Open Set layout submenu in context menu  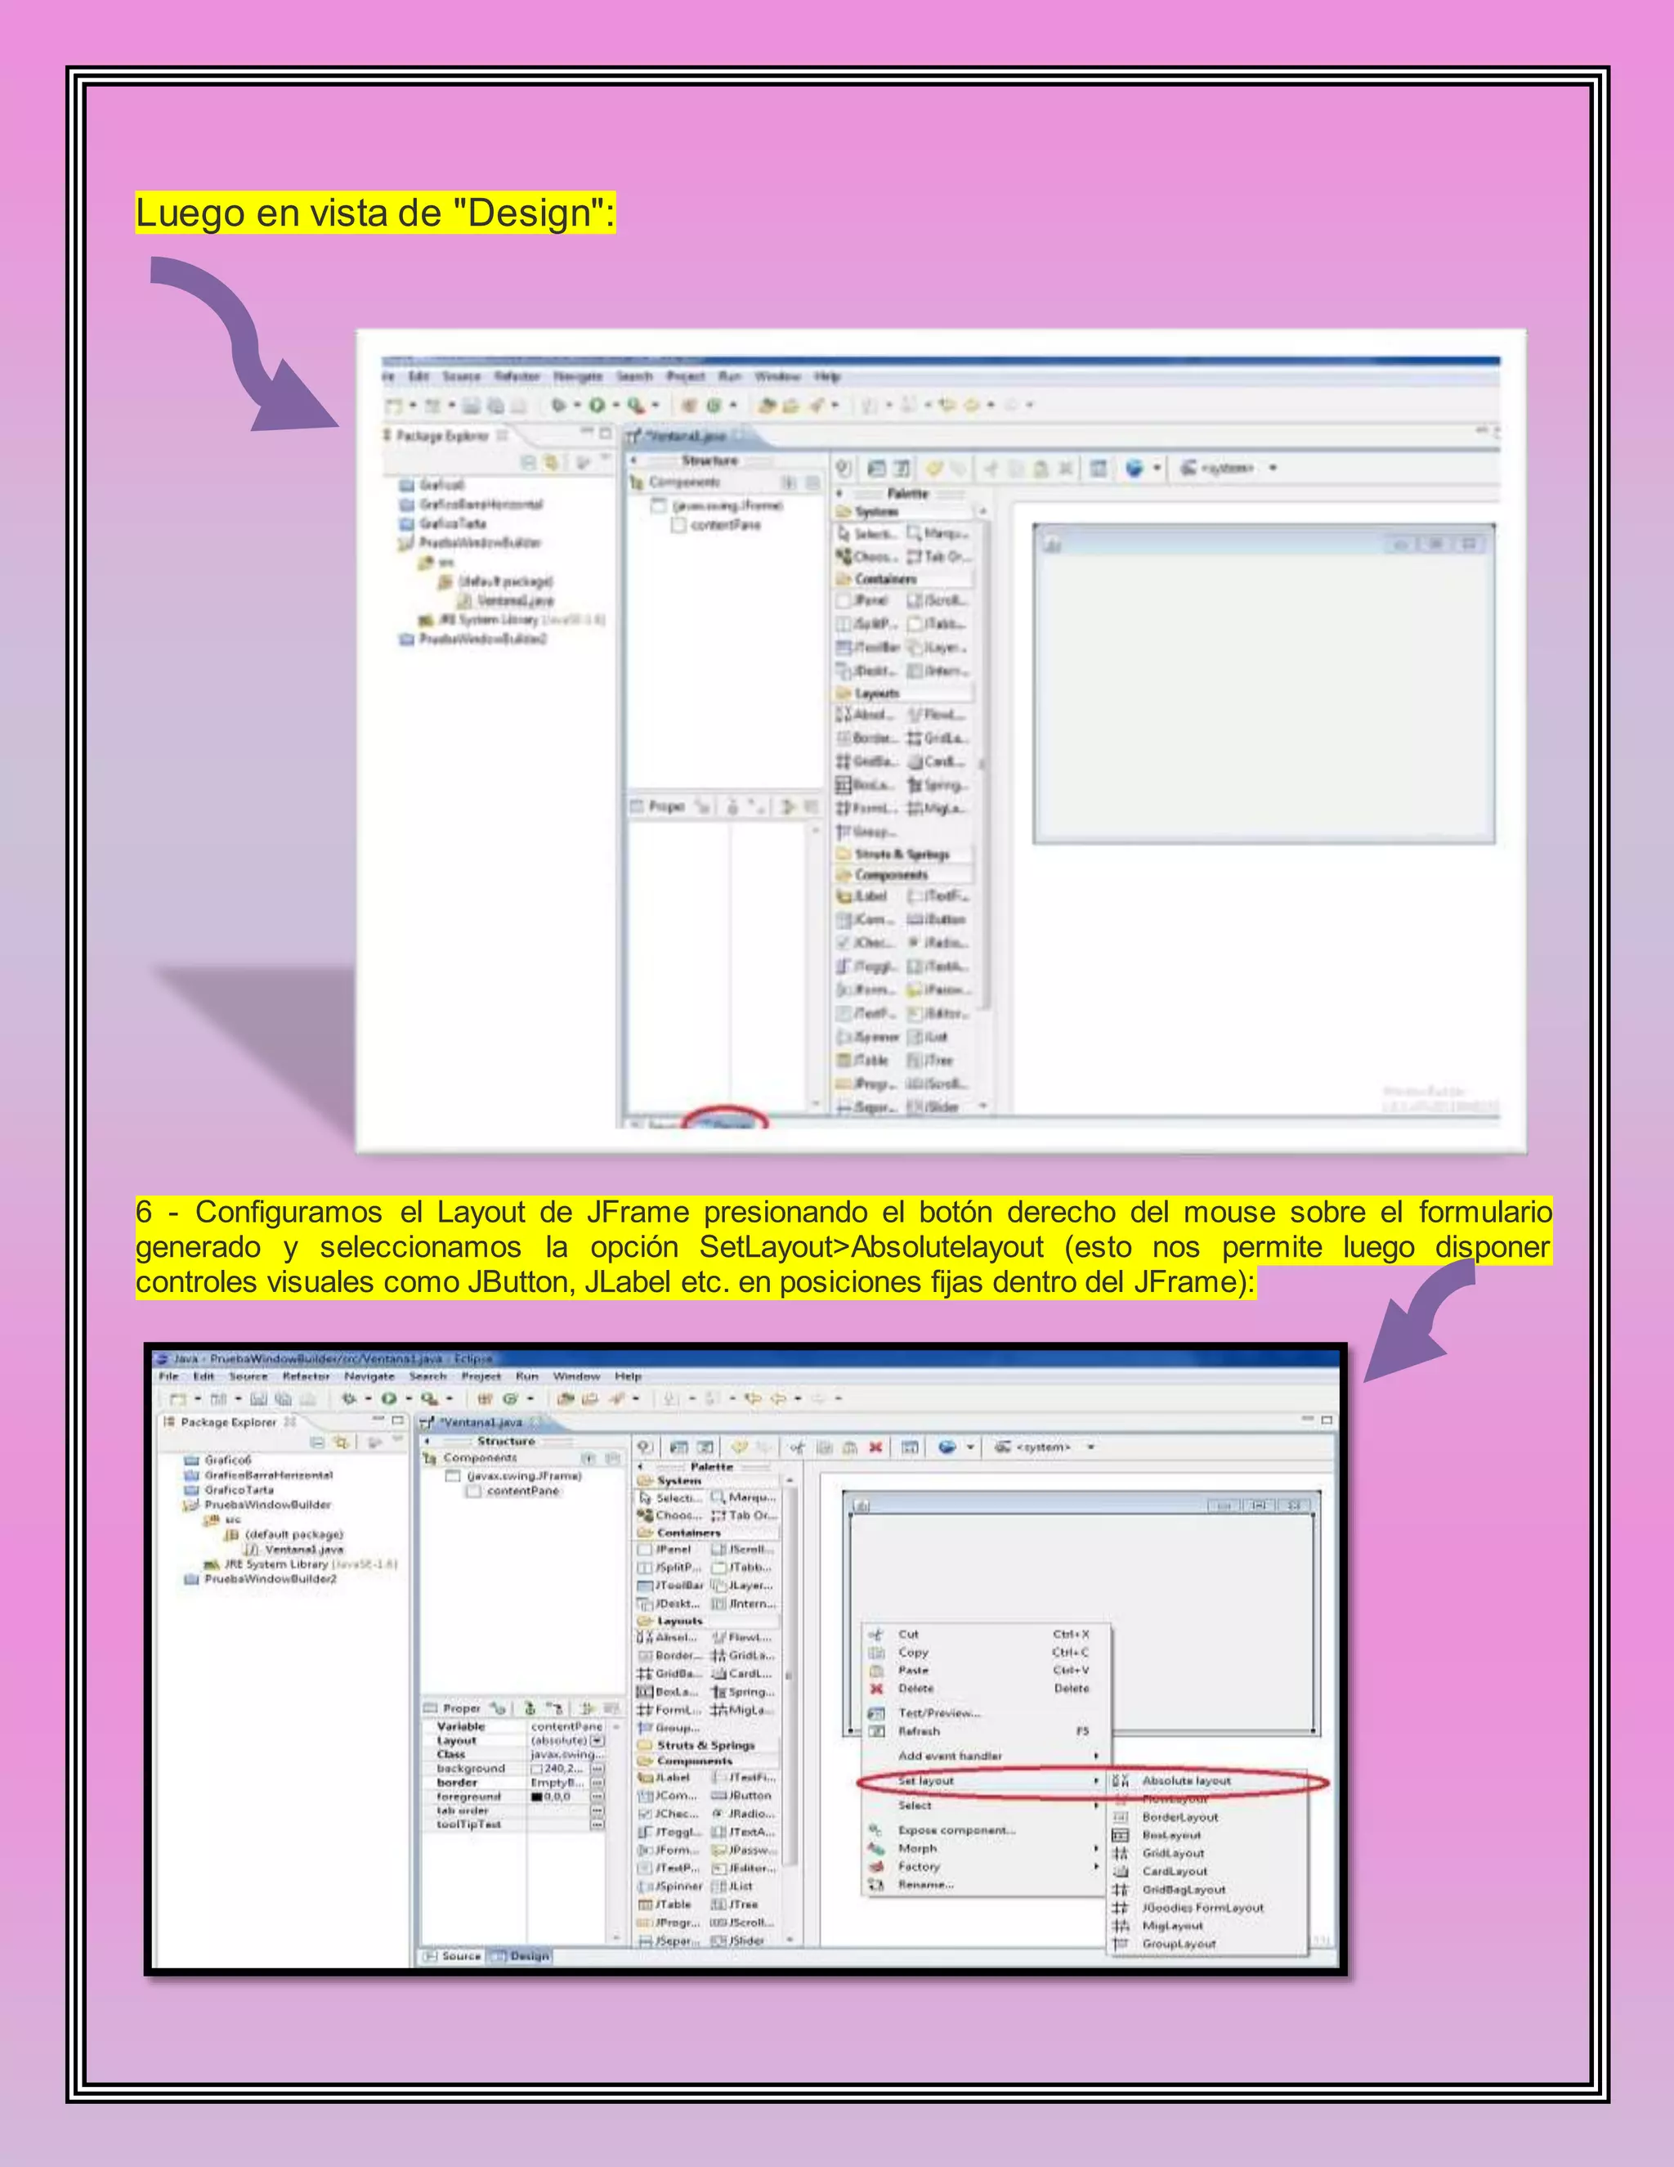(985, 1780)
